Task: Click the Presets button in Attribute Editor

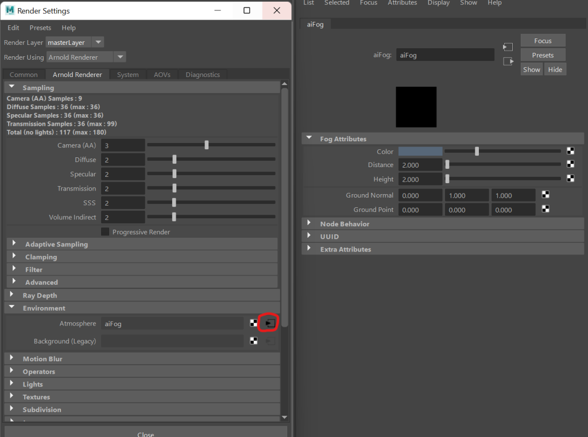Action: 543,55
